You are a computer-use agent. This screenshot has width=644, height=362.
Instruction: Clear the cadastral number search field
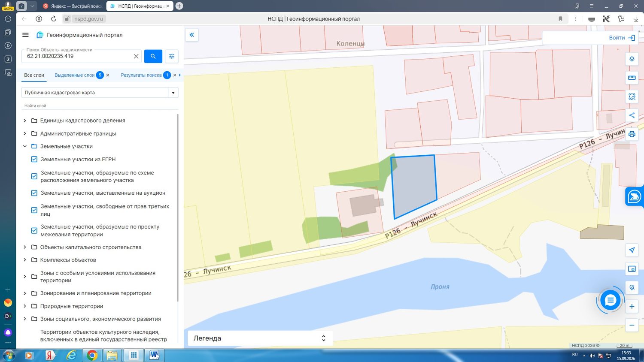coord(136,56)
